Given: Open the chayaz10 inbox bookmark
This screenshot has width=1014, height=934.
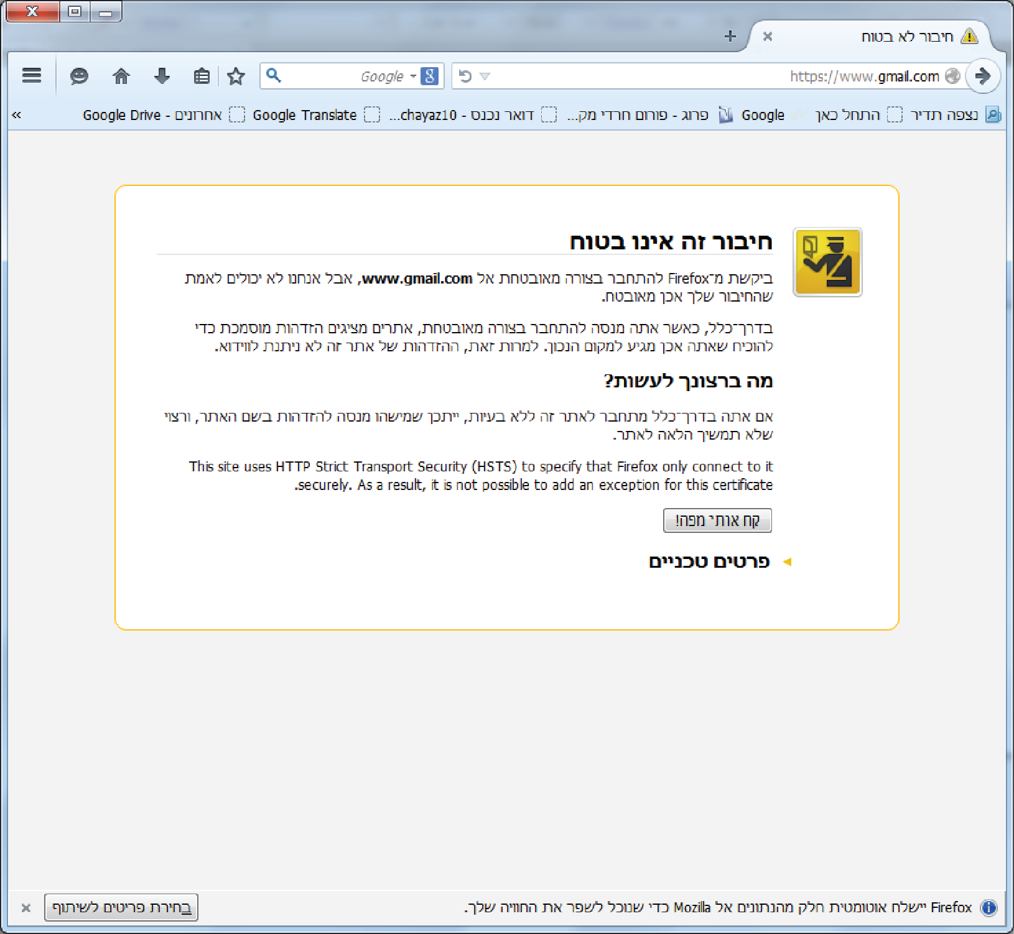Looking at the screenshot, I should (x=473, y=115).
